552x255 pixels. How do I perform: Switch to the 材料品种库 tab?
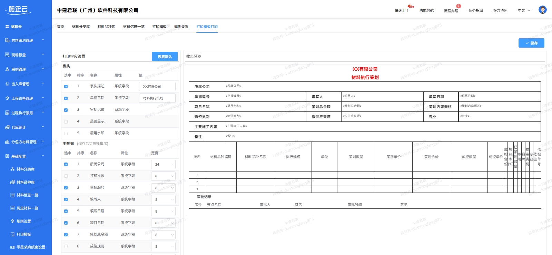pos(106,27)
